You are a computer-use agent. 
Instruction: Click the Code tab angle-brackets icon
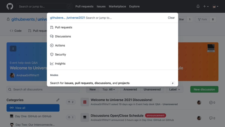pyautogui.click(x=12, y=31)
